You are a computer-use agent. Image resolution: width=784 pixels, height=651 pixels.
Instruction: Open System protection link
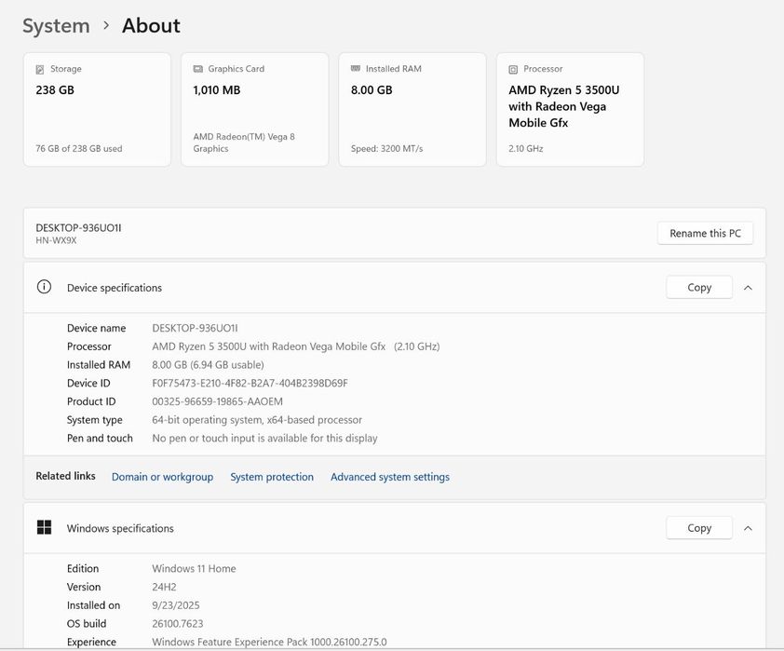[272, 477]
